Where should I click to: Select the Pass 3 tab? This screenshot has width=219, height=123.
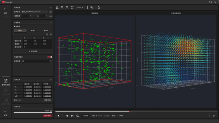tap(46, 31)
